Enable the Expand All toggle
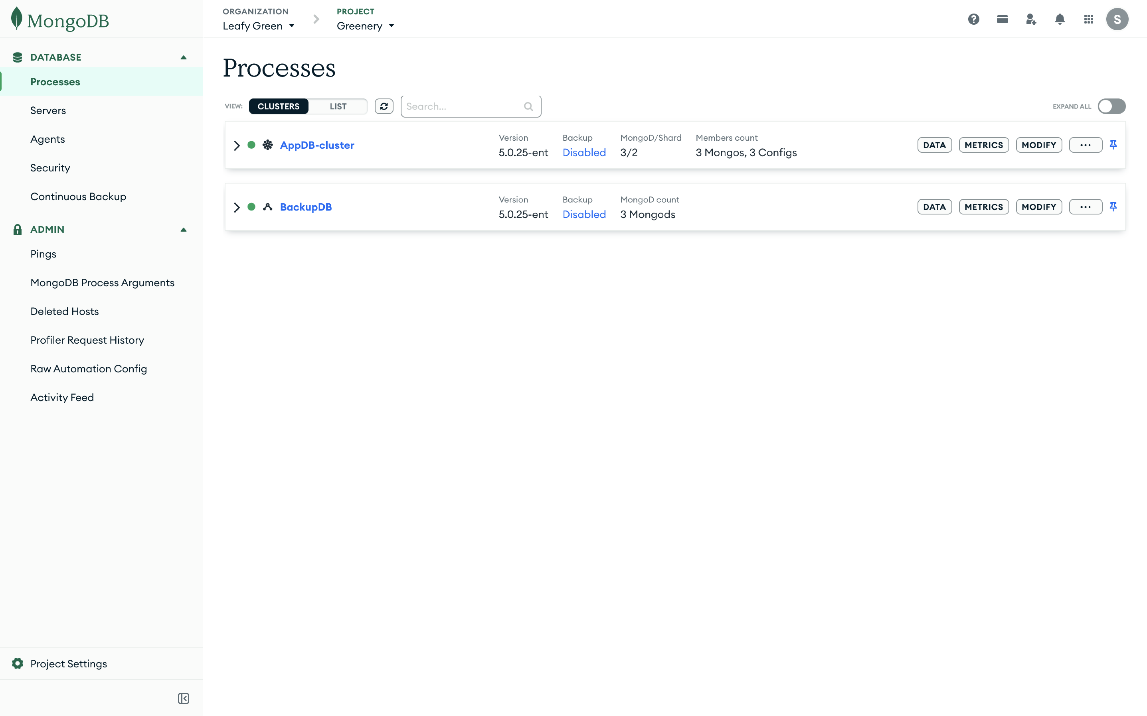Screen dimensions: 1147x716 [x=1112, y=106]
